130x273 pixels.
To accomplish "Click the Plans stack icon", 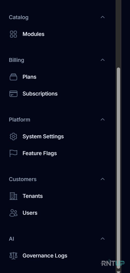I will tap(13, 77).
